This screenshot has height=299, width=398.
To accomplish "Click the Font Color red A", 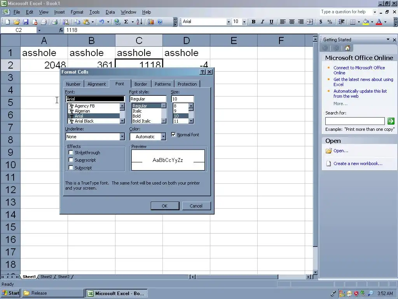I will tap(379, 22).
